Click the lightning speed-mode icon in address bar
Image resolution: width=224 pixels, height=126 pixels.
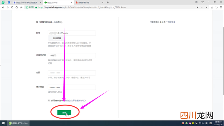pyautogui.click(x=198, y=7)
